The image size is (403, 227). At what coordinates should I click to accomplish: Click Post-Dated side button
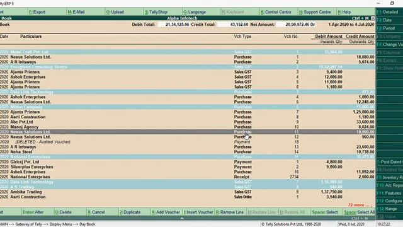pos(389,162)
